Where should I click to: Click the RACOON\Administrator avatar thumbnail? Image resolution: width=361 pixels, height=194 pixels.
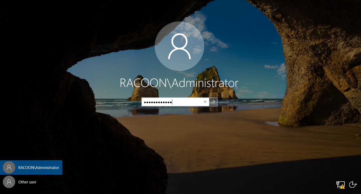click(x=9, y=167)
